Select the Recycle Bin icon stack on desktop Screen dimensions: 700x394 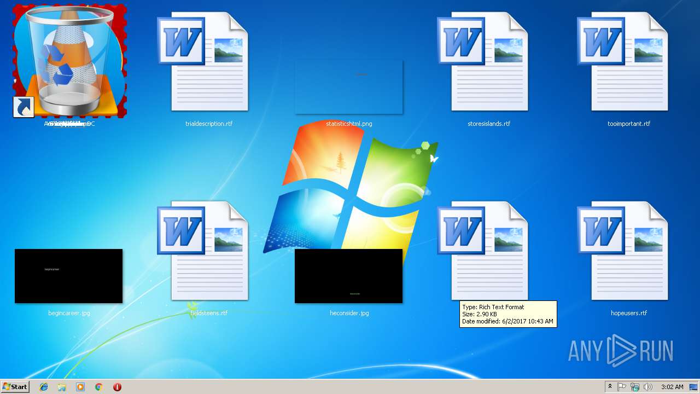[69, 61]
